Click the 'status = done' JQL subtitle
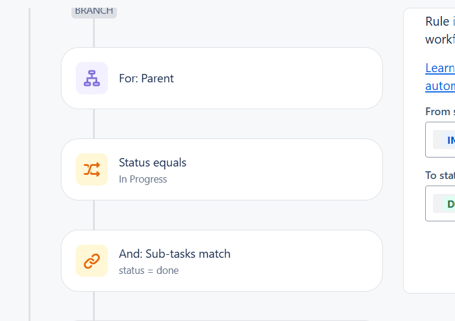The width and height of the screenshot is (455, 321). (x=148, y=270)
